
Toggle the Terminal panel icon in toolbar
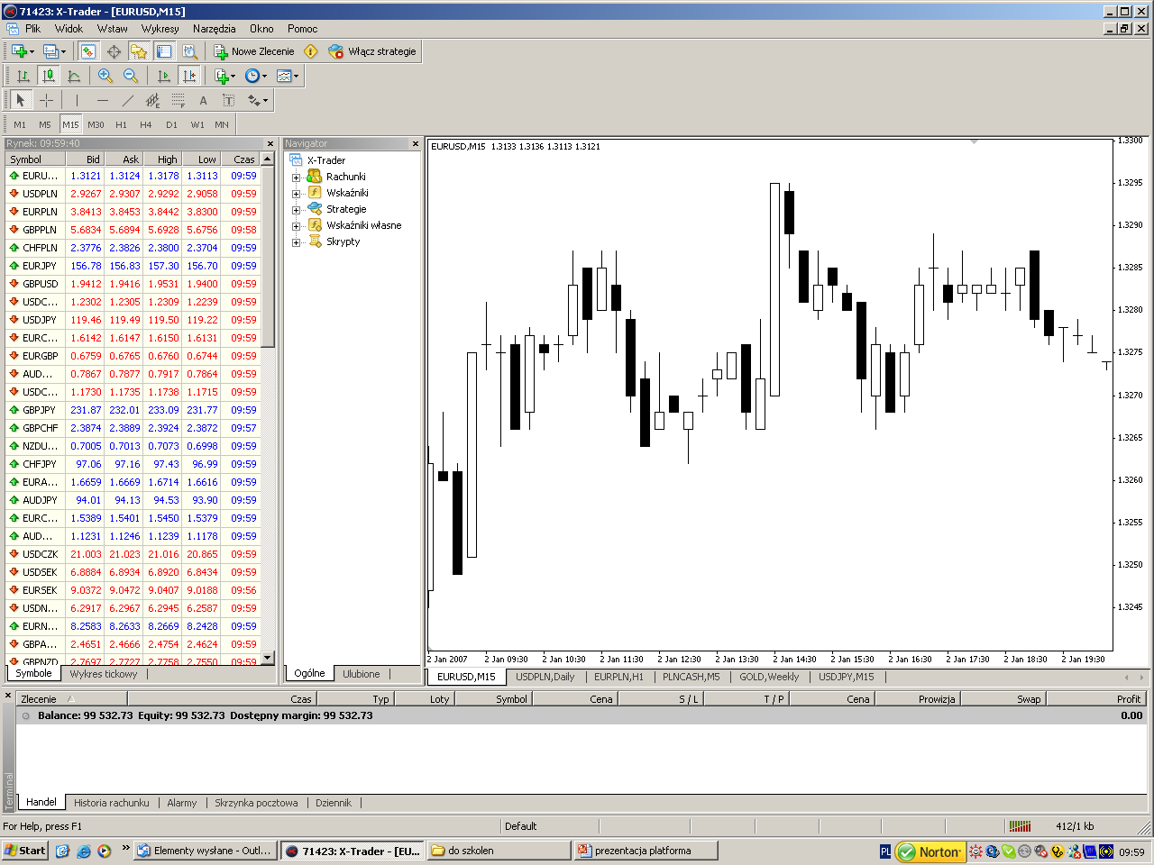(x=164, y=51)
